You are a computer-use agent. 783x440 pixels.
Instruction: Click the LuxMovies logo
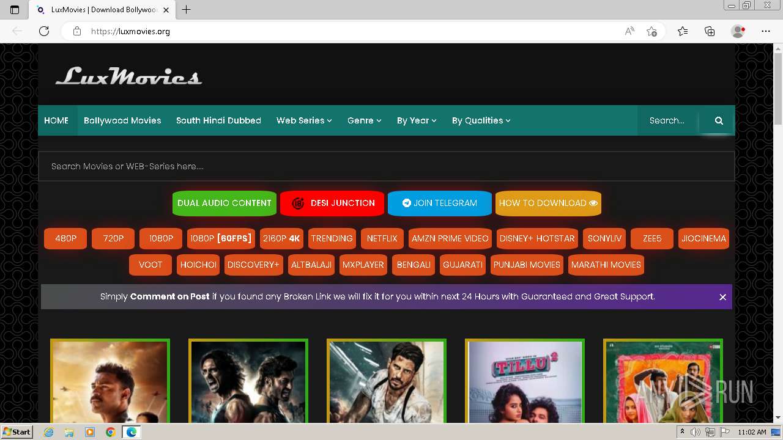point(128,76)
